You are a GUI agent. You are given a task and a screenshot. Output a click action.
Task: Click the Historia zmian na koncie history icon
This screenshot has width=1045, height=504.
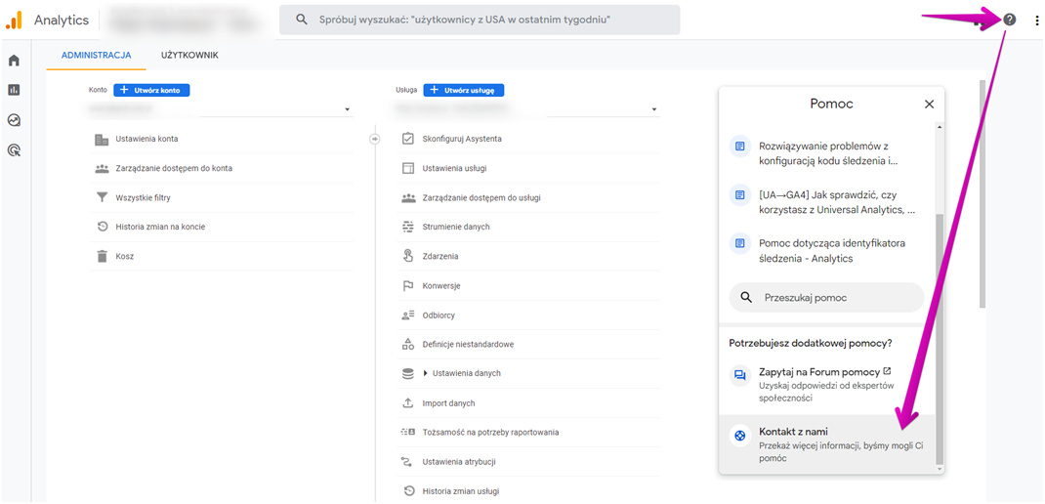pos(102,227)
